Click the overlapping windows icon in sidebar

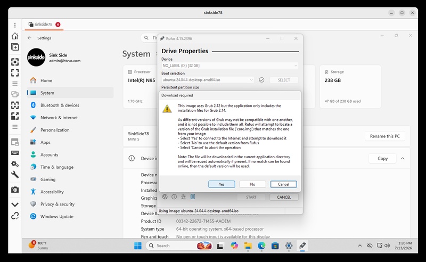coord(15,94)
